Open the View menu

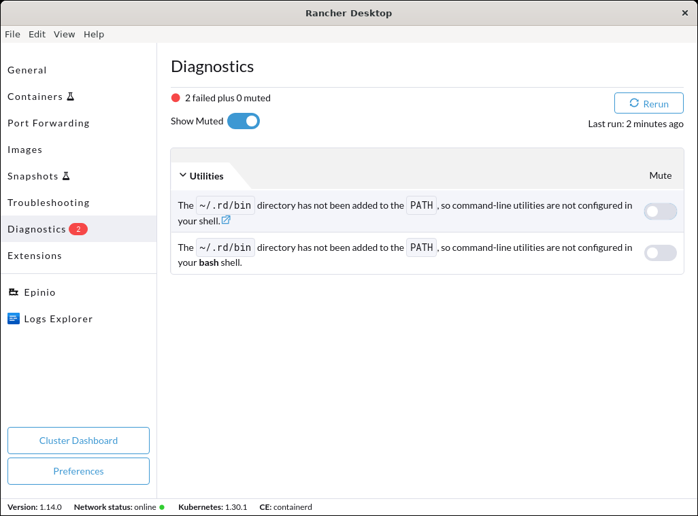65,34
